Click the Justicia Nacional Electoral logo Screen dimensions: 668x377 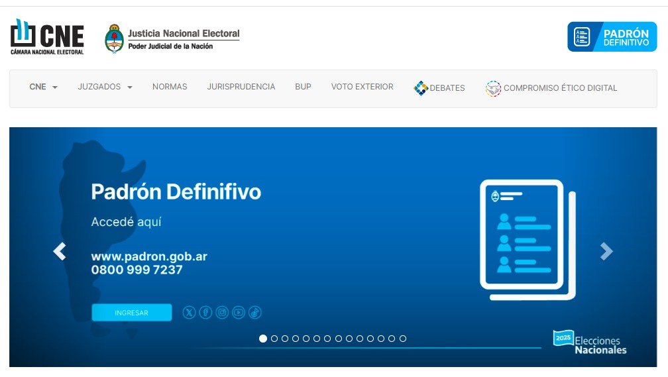click(172, 38)
